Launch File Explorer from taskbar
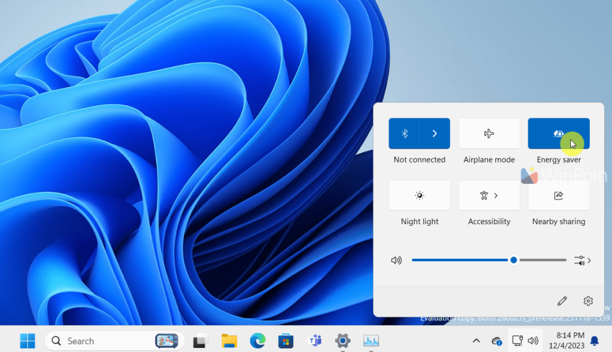 (229, 341)
